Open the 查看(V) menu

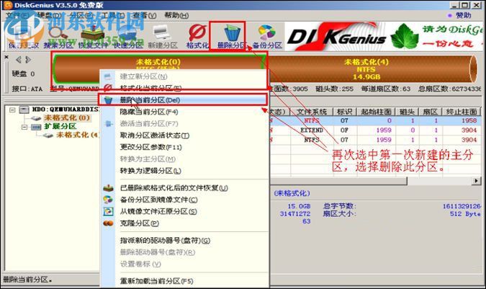tap(145, 15)
